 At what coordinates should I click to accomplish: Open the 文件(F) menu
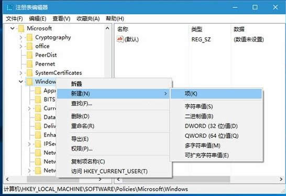14,19
